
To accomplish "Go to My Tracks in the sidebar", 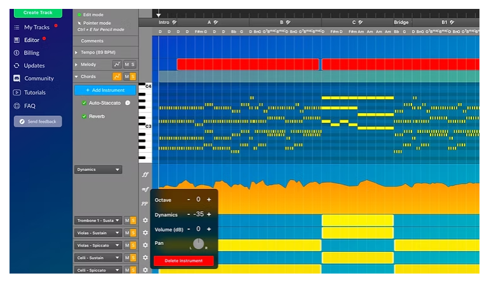I will pos(36,27).
